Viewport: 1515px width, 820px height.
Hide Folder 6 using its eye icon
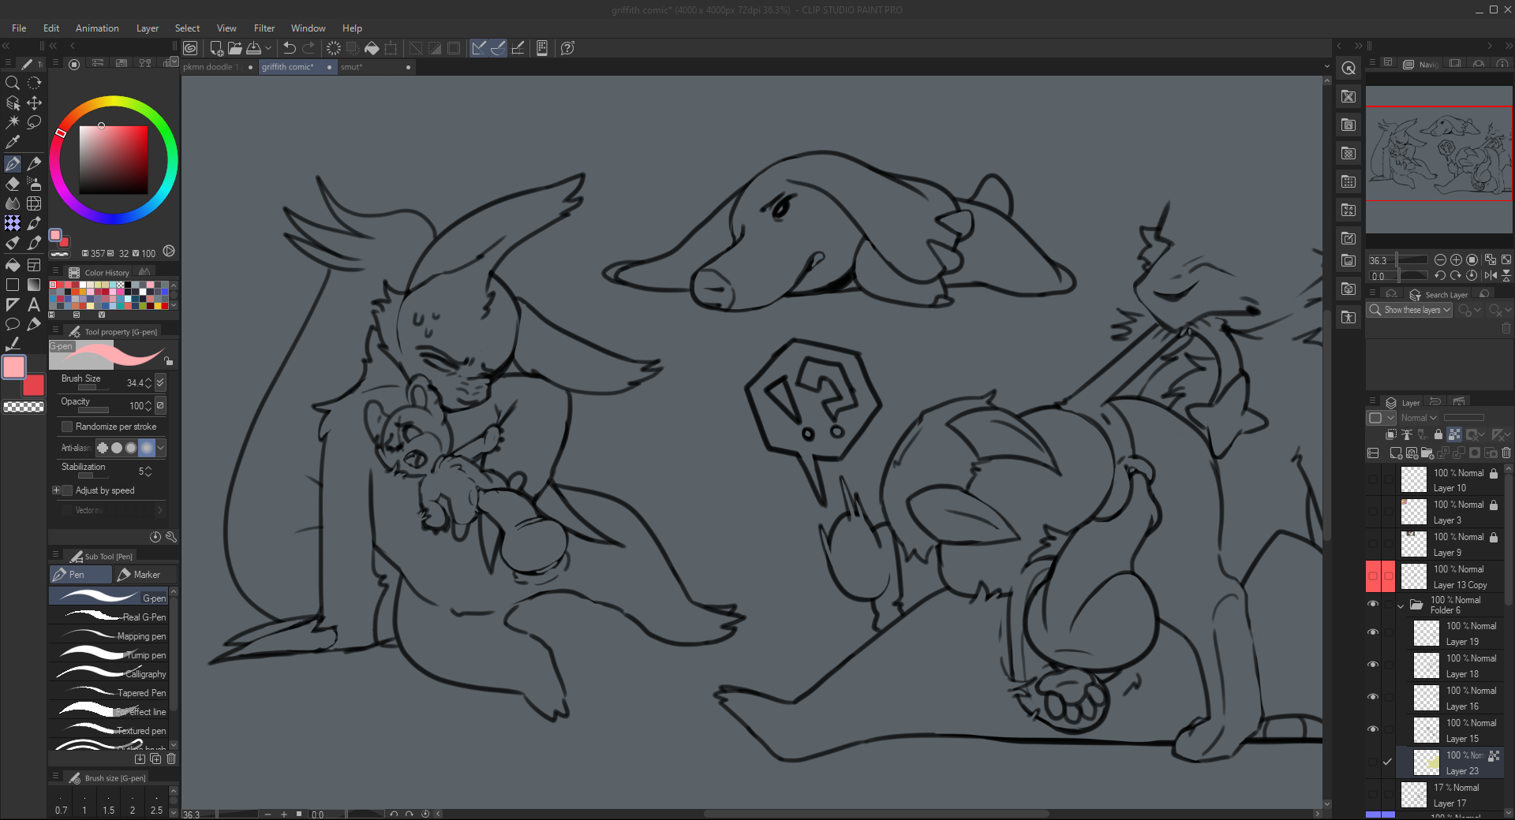pos(1373,604)
